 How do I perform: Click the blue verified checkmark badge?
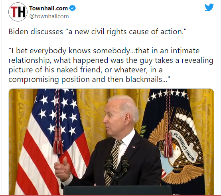point(73,8)
